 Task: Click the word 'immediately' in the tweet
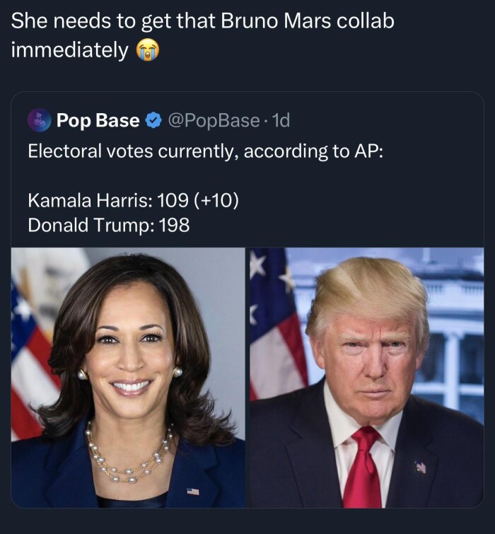tap(70, 50)
